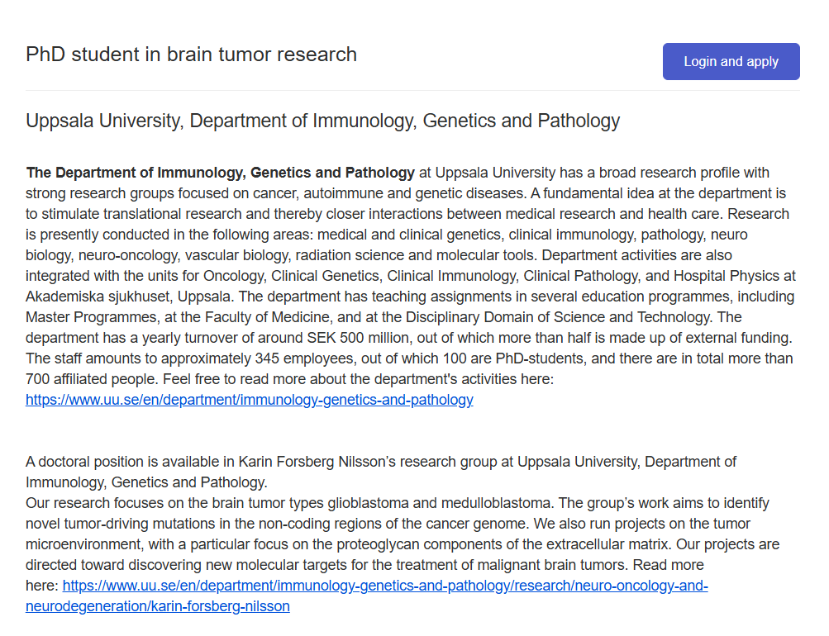Click the text 'Akademiska sjukhuset, Uppsala'

(128, 297)
